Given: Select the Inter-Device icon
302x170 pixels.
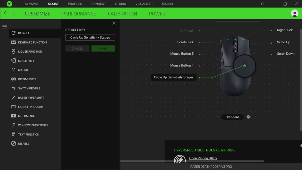Looking at the screenshot, I should tap(14, 79).
